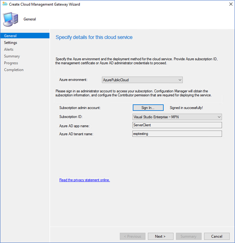The height and width of the screenshot is (243, 235).
Task: Open the privacy statement link
Action: pyautogui.click(x=84, y=180)
